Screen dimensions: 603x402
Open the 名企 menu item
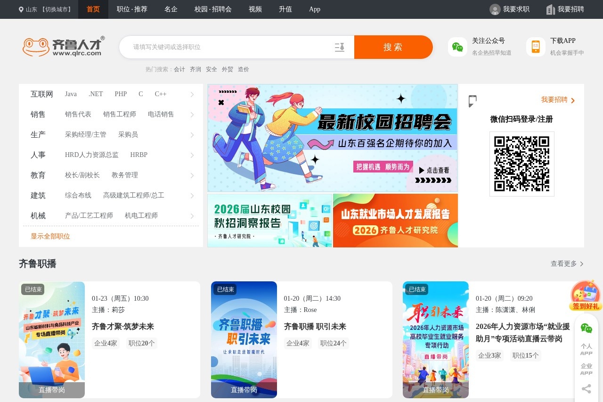[171, 9]
